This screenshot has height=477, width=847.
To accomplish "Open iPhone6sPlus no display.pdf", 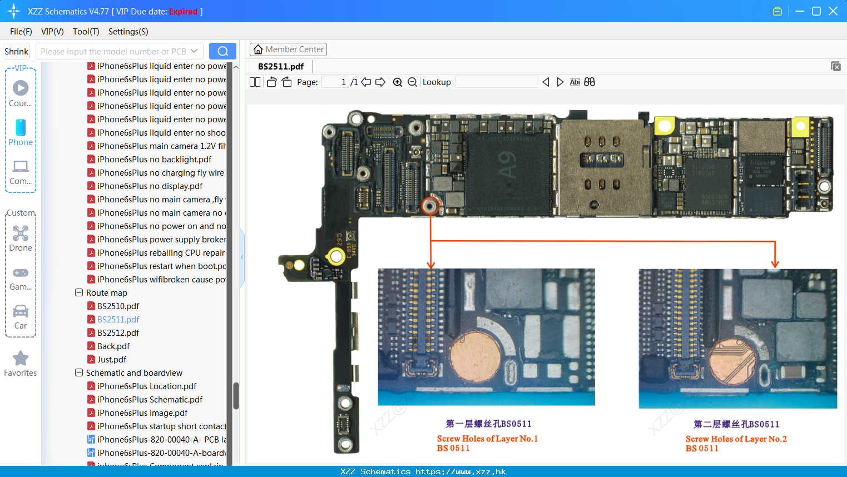I will click(150, 186).
